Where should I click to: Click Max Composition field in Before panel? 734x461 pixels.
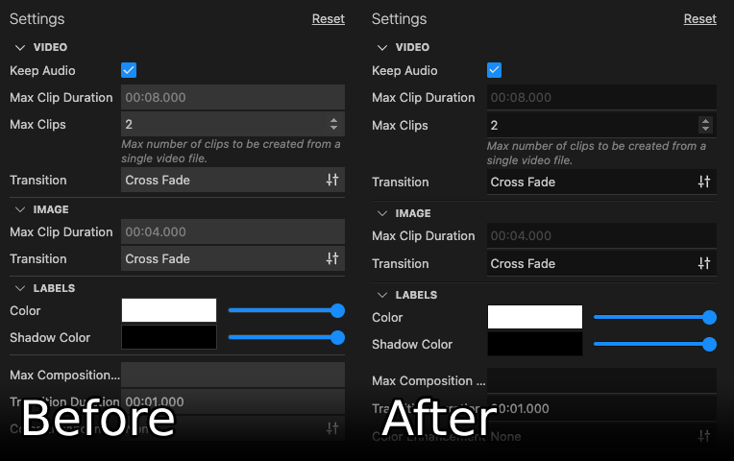point(233,375)
